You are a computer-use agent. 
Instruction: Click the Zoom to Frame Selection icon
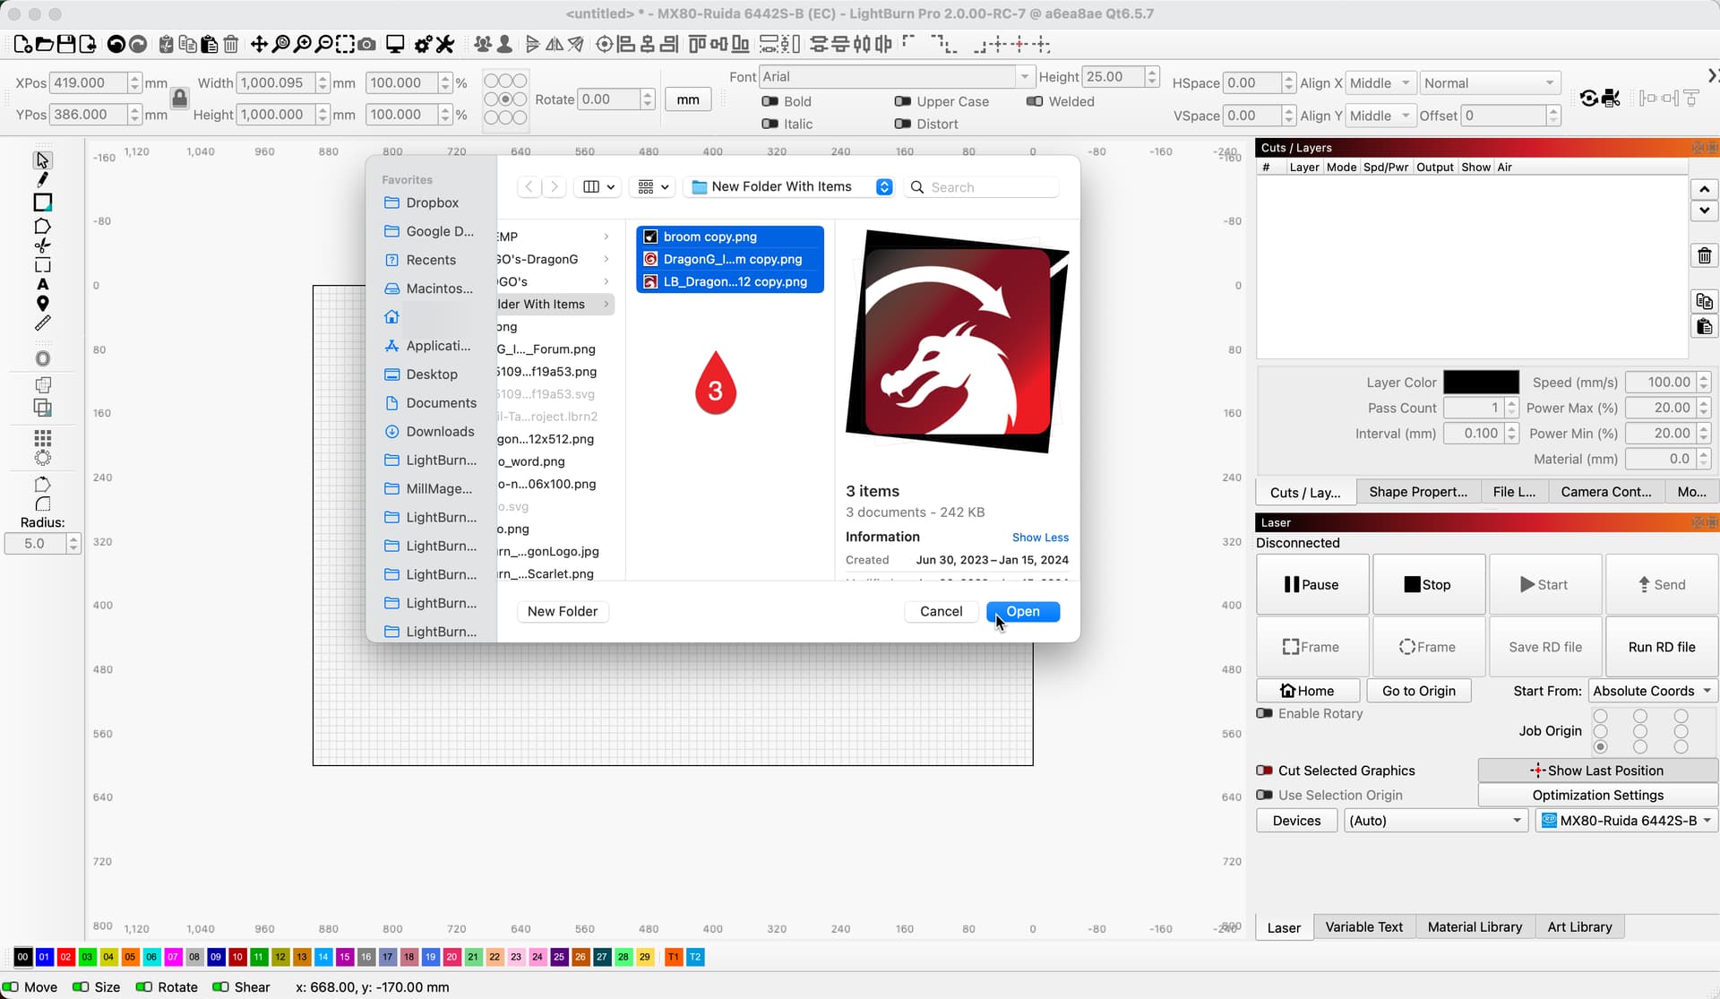(345, 44)
